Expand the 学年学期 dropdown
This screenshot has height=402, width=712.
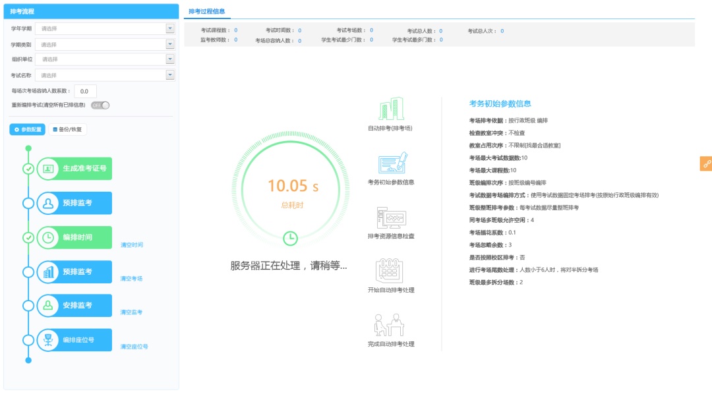tap(170, 29)
